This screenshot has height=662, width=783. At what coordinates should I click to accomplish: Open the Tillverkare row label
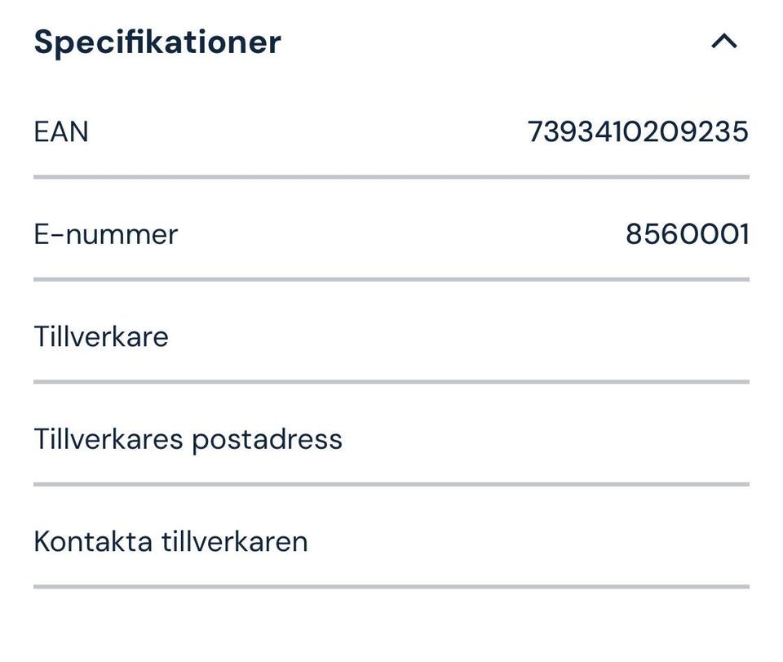(101, 336)
